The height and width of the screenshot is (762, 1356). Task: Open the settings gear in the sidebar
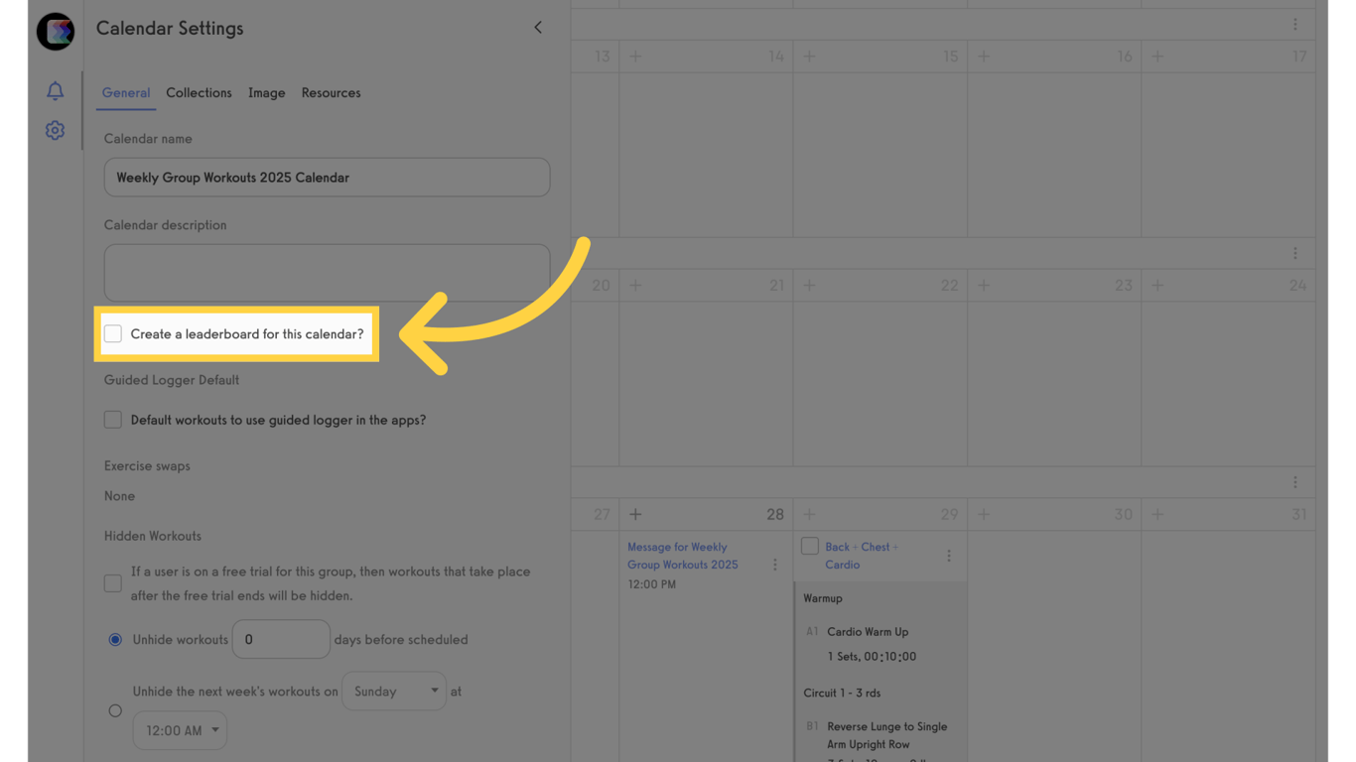[55, 130]
